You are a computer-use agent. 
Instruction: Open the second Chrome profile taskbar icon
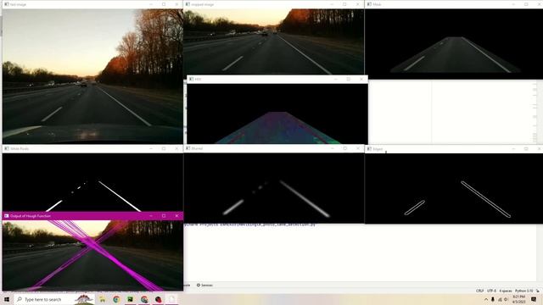[x=144, y=299]
